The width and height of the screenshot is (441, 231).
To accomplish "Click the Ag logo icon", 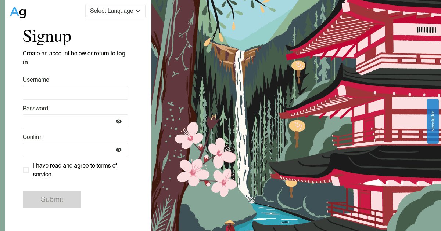I will coord(18,12).
